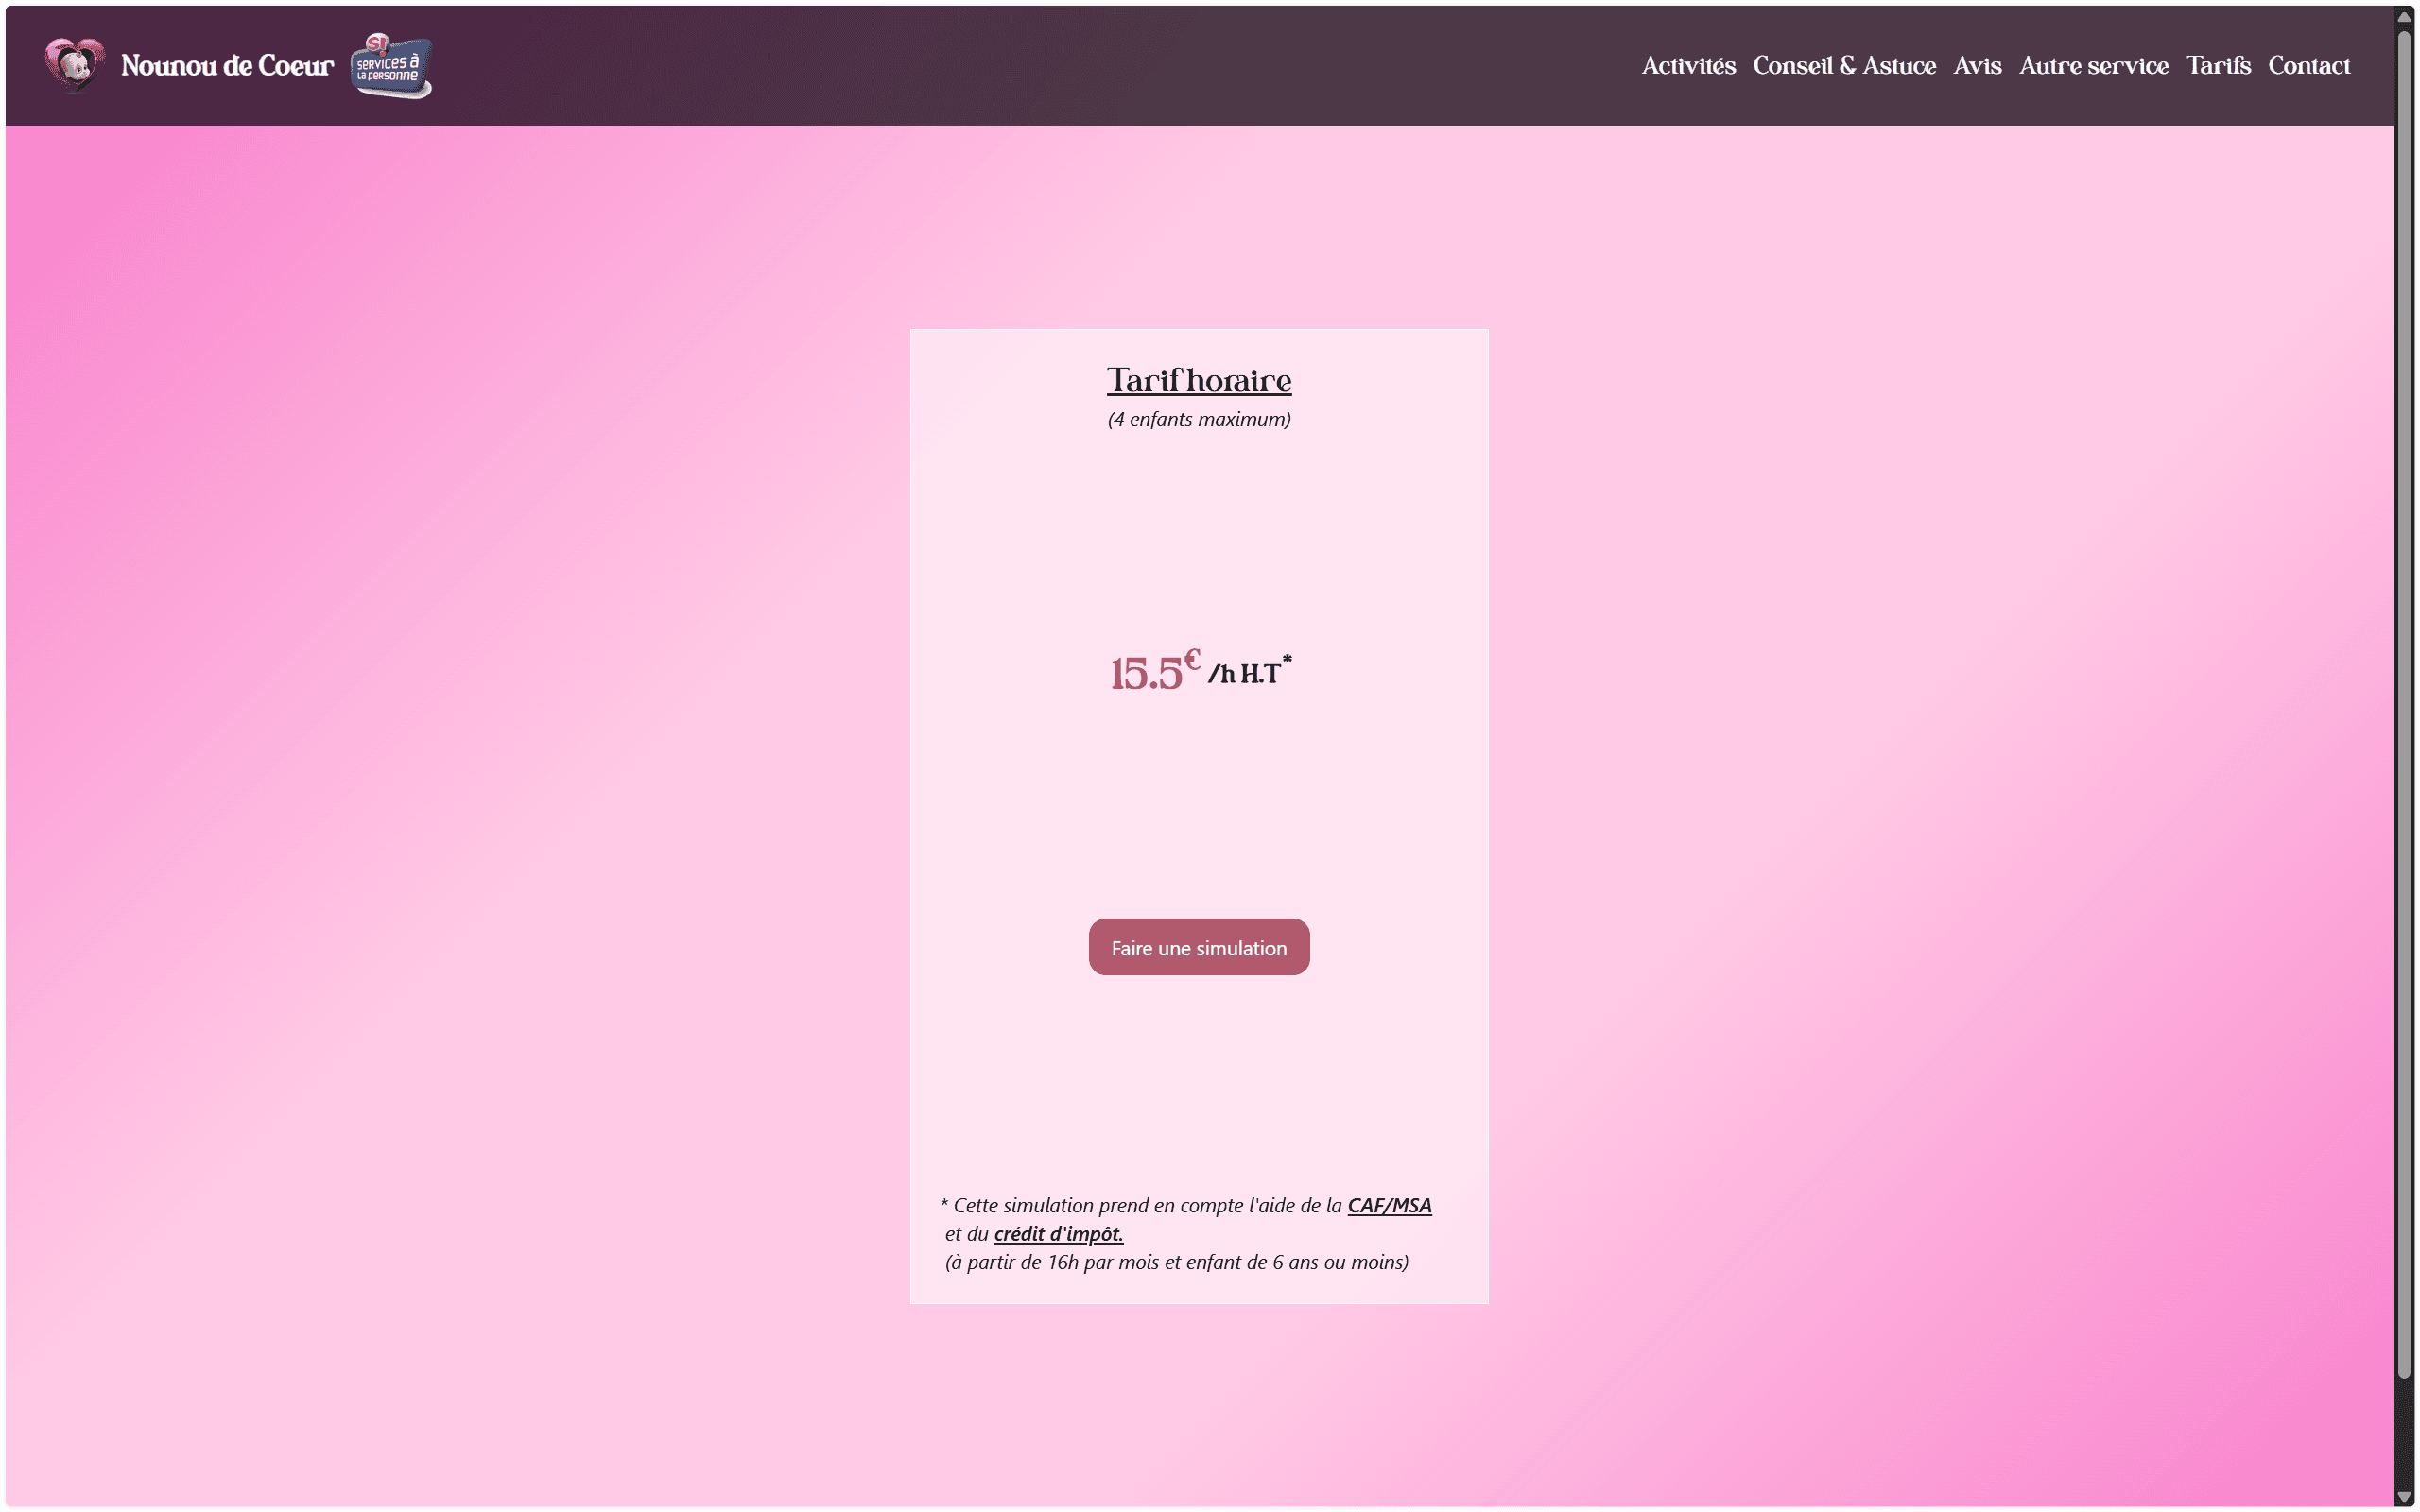2420x1512 pixels.
Task: Click the heart-shaped Nounou de Coeur logo
Action: coord(75,65)
